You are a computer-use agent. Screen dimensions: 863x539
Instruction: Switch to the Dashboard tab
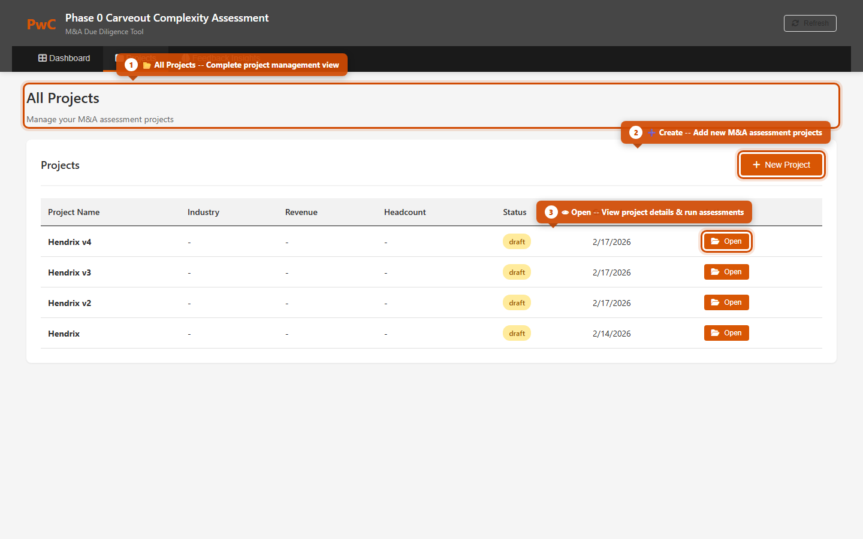(64, 58)
